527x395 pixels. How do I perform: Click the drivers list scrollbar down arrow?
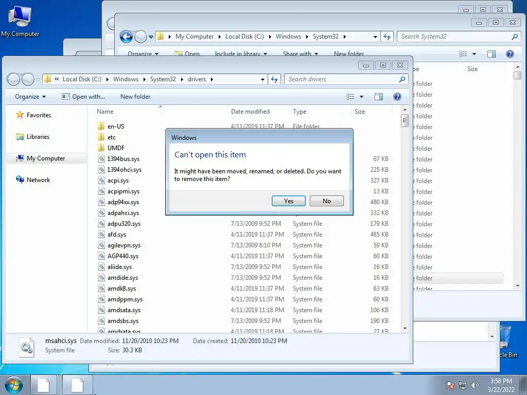[405, 329]
